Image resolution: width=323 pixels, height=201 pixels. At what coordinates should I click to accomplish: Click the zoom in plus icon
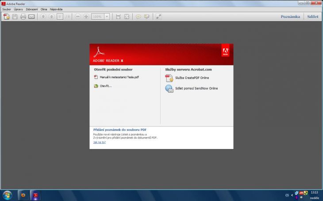tap(86, 16)
